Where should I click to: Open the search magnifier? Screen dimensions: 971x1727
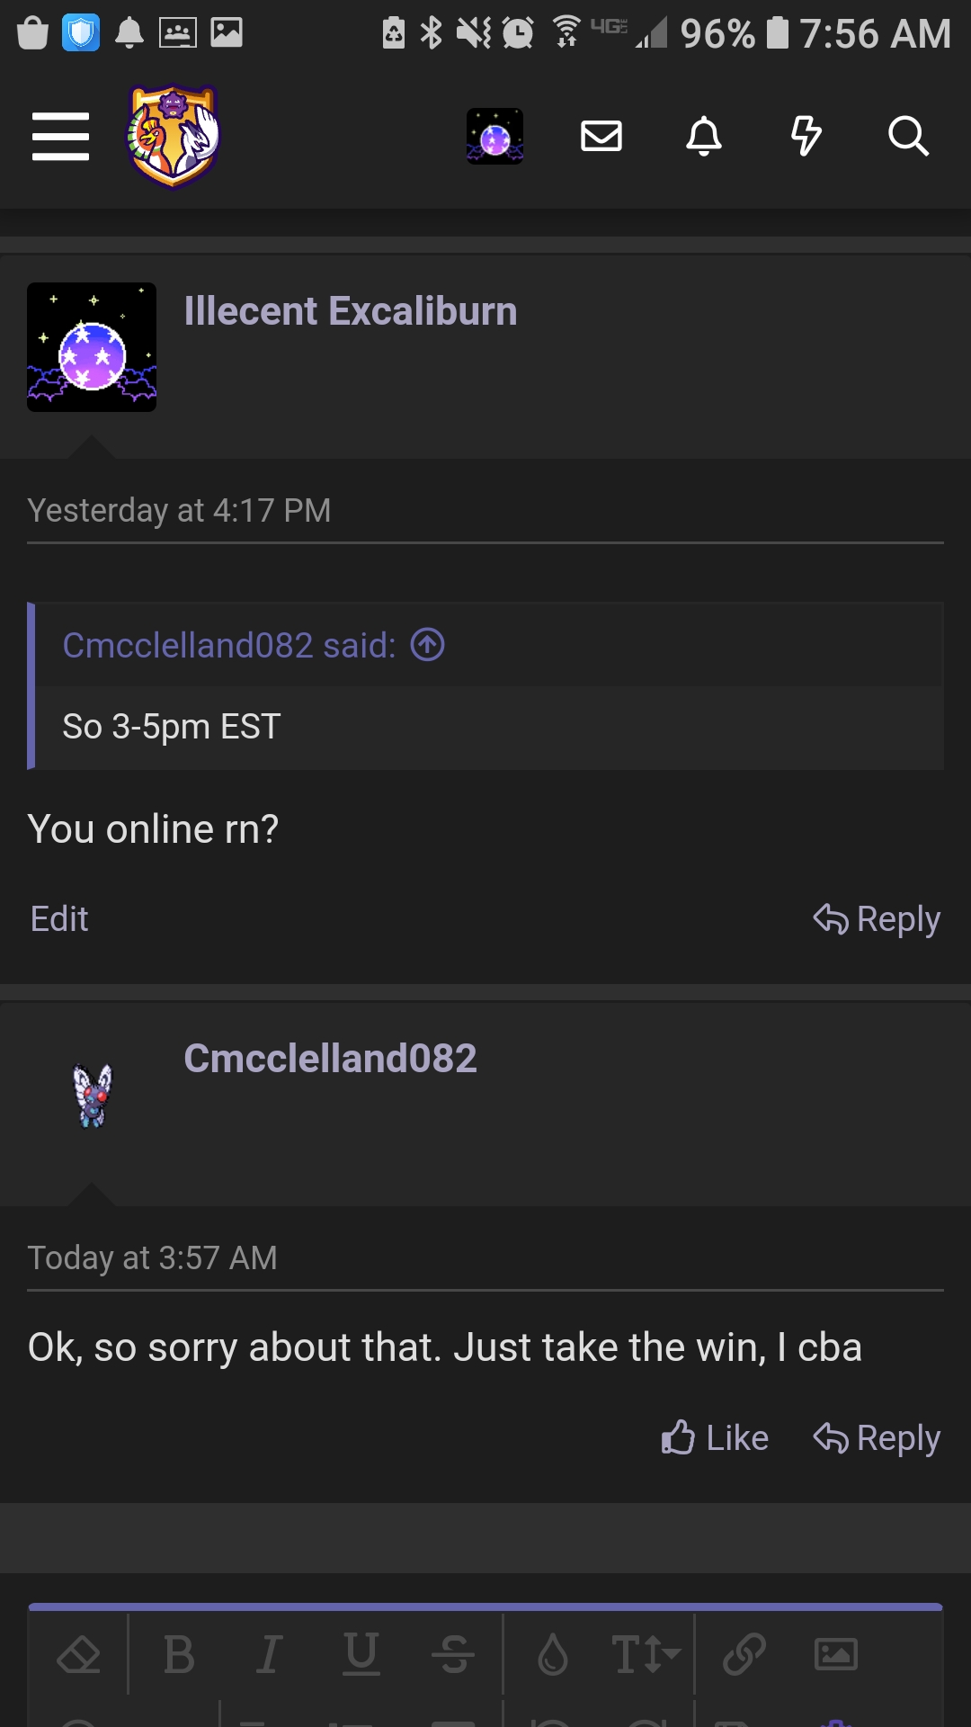pyautogui.click(x=908, y=137)
